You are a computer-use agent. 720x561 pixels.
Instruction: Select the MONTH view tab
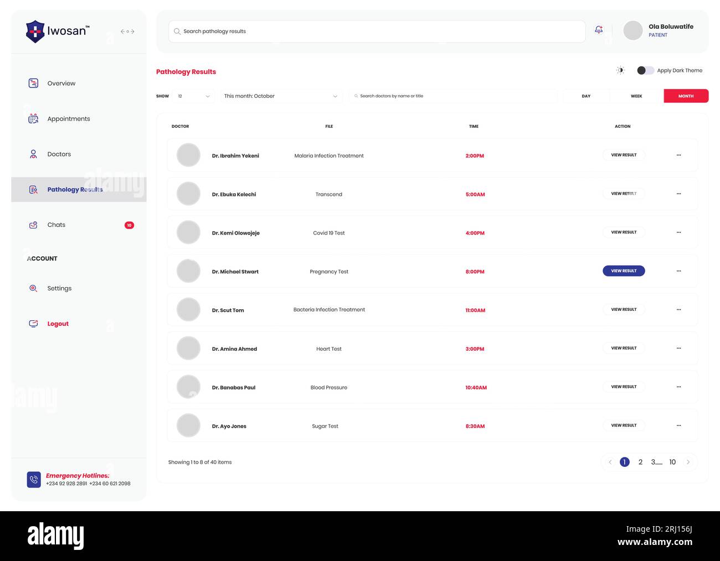(x=686, y=96)
